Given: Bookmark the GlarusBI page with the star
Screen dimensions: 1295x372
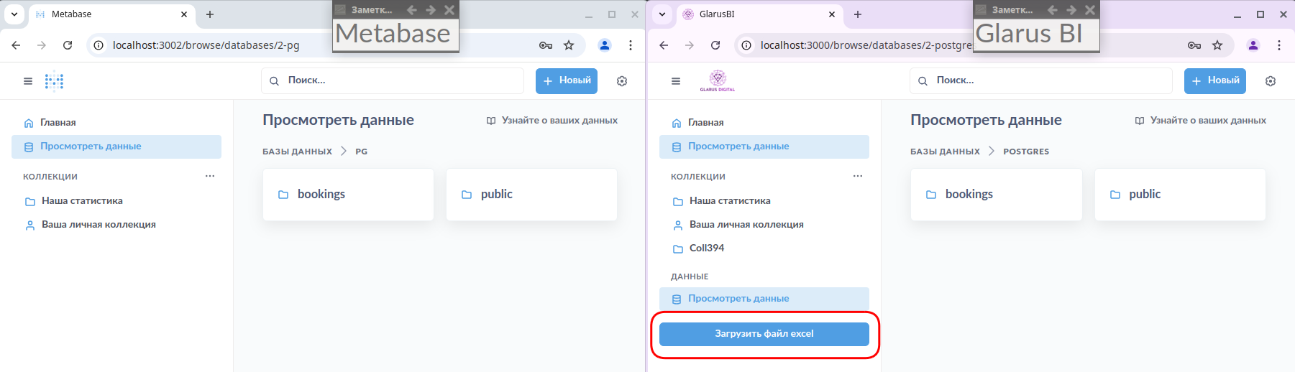Looking at the screenshot, I should pyautogui.click(x=1217, y=45).
